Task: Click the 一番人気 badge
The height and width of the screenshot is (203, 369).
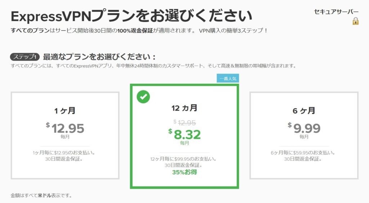Action: tap(228, 78)
